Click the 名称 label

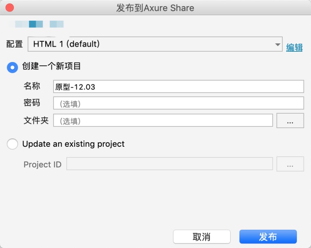[32, 86]
